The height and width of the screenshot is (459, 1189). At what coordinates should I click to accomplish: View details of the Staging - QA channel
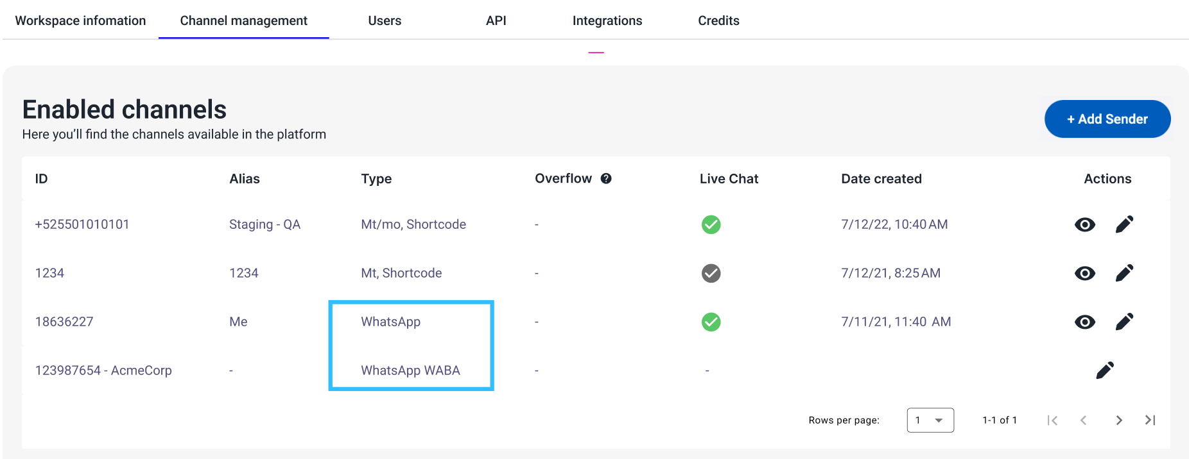pos(1085,224)
